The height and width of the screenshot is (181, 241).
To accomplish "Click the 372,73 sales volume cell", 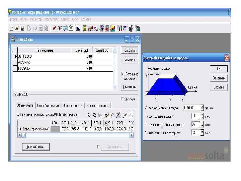I will (x=66, y=129).
